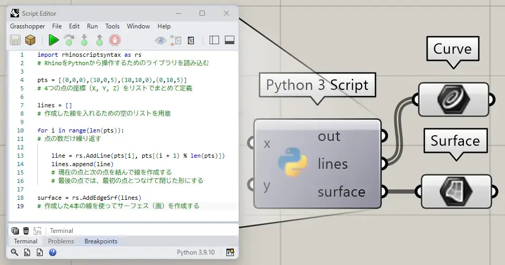Click the Script Editor window app icon
The image size is (505, 265).
click(x=15, y=13)
